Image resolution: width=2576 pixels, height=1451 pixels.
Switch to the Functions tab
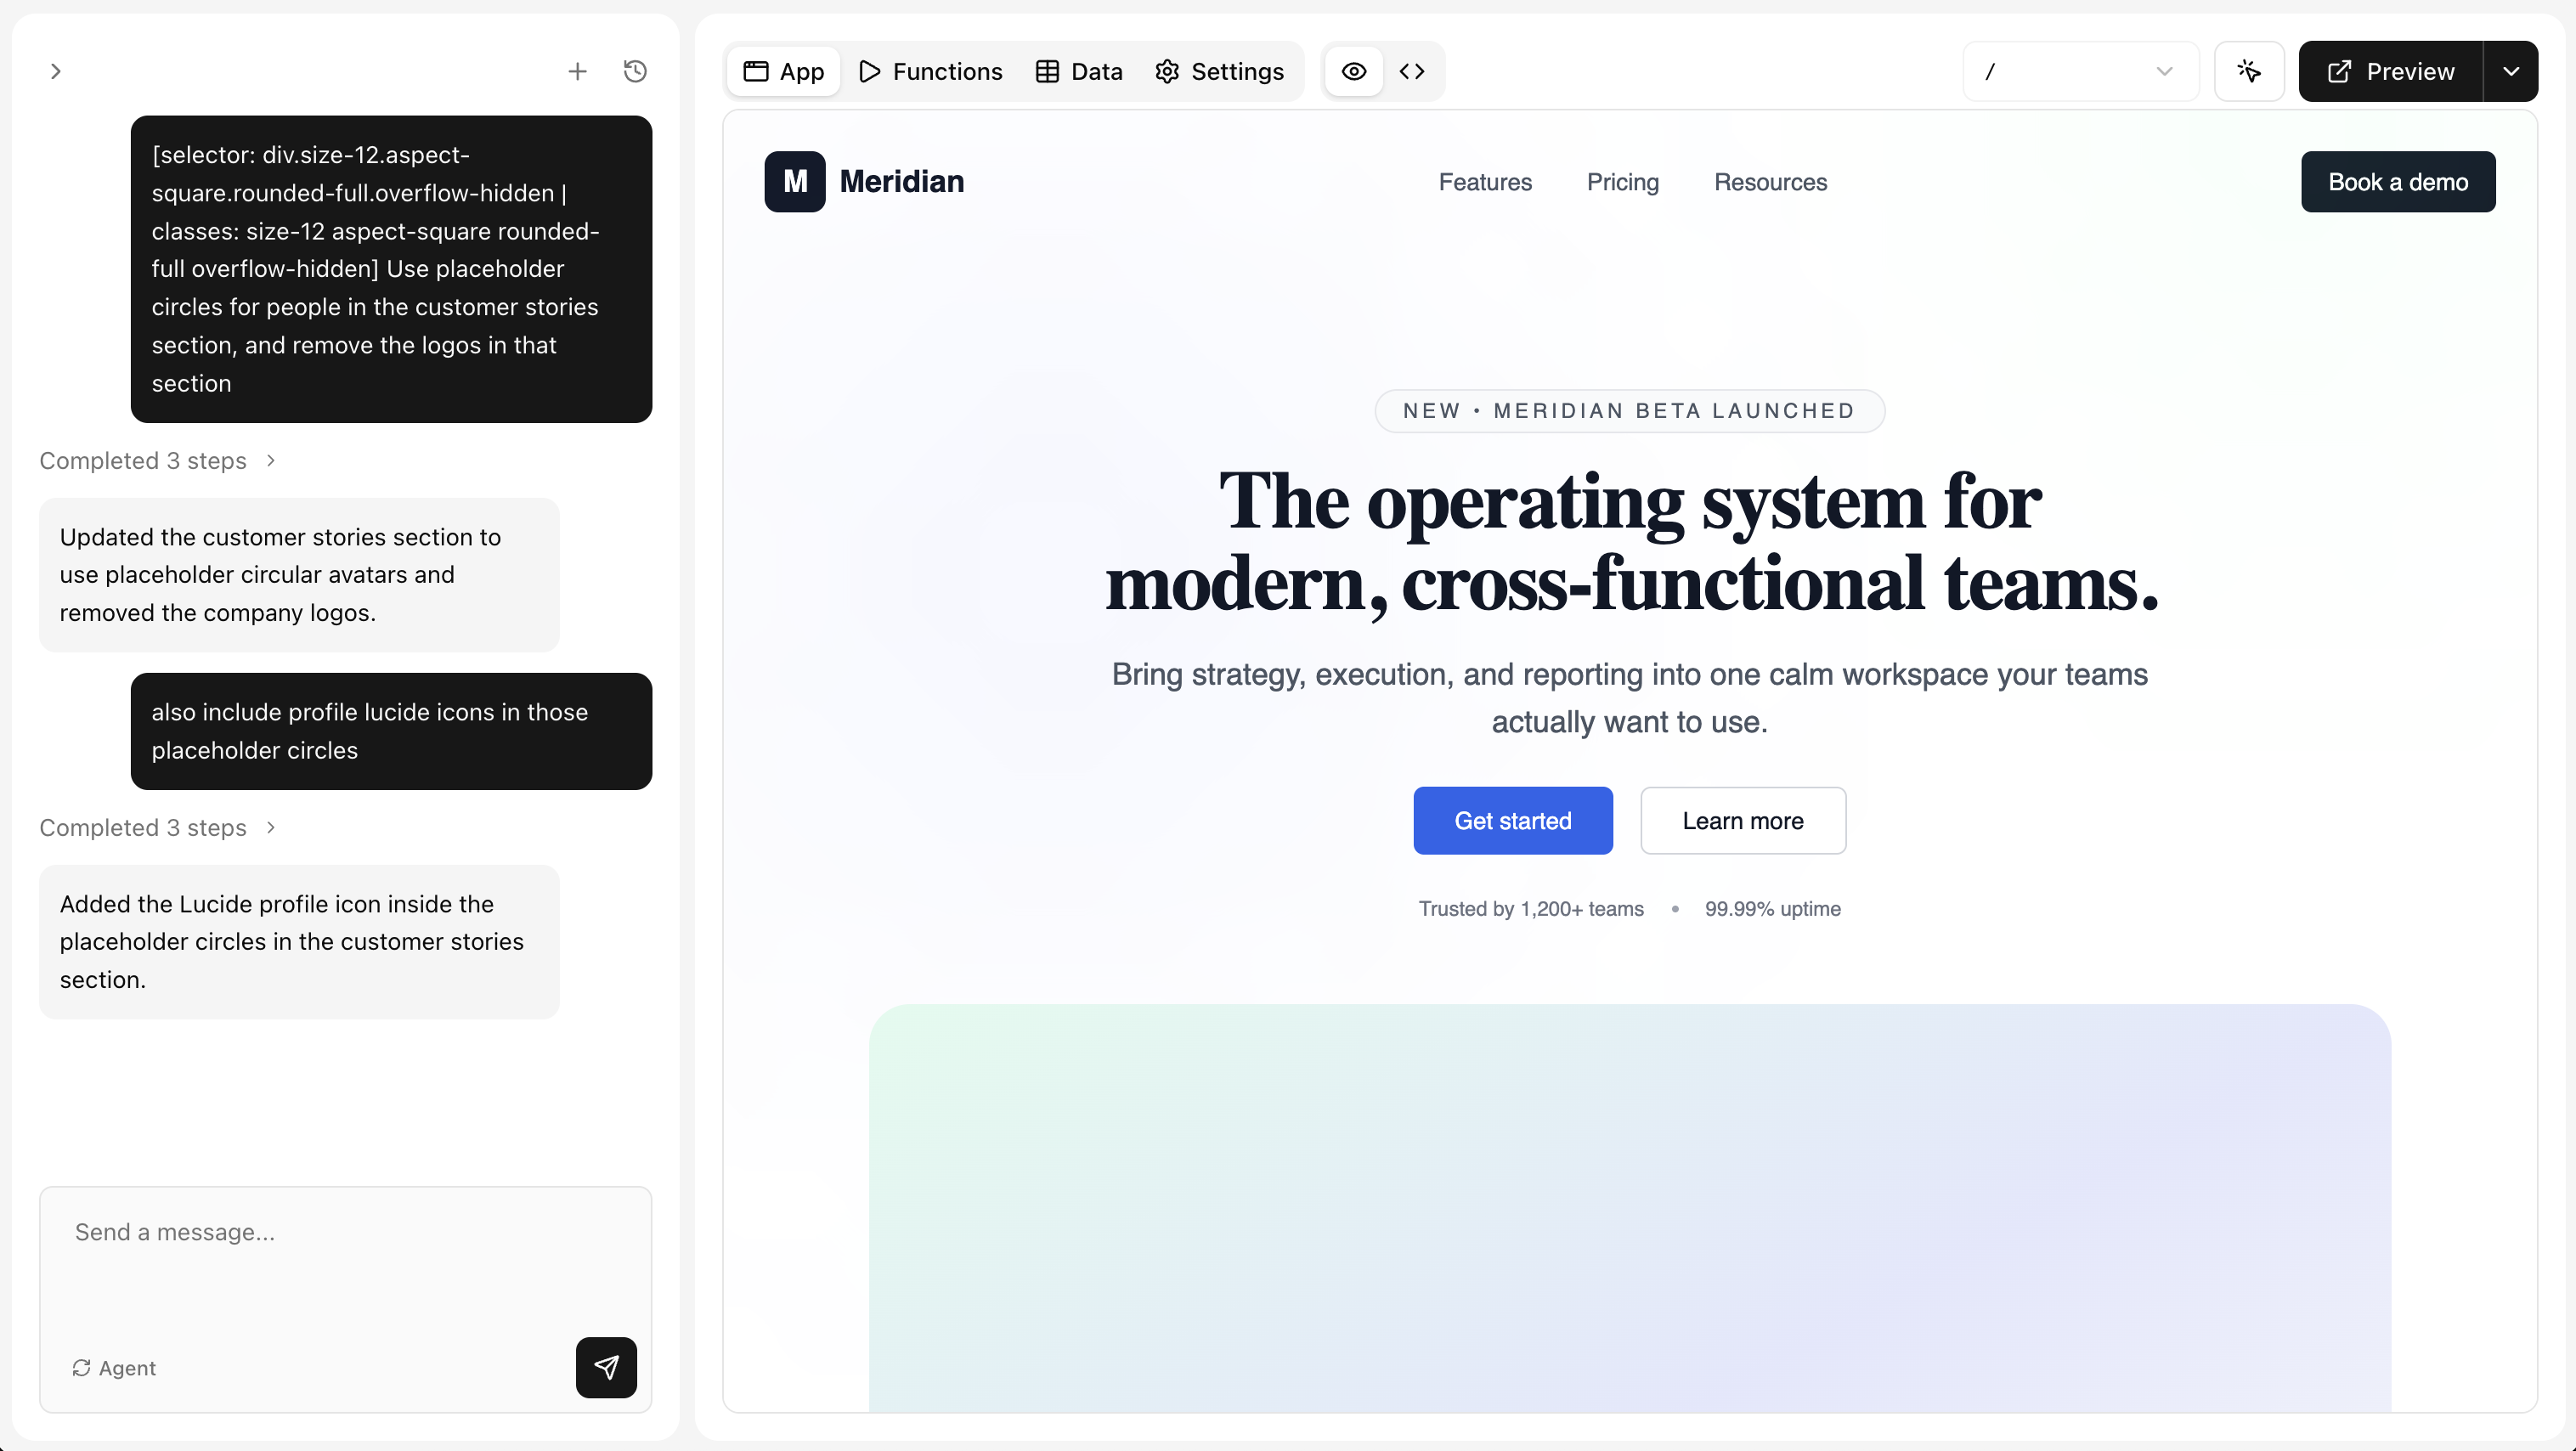point(930,71)
